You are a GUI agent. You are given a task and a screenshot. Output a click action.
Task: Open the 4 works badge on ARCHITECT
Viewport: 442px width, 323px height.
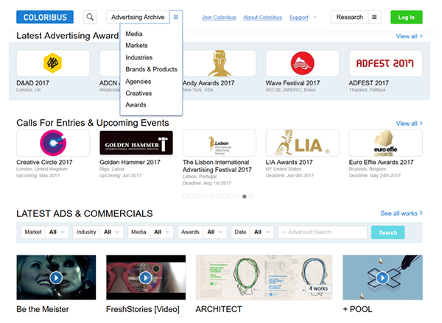pyautogui.click(x=318, y=288)
